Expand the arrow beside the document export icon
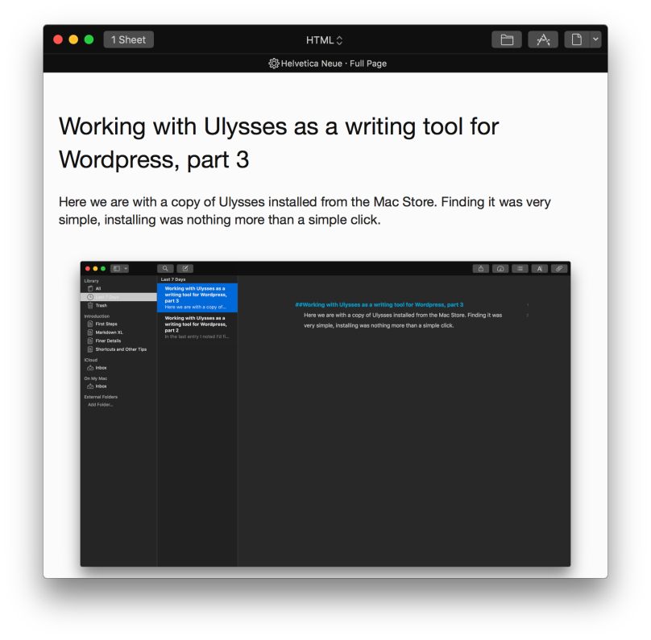The width and height of the screenshot is (651, 640). point(595,39)
